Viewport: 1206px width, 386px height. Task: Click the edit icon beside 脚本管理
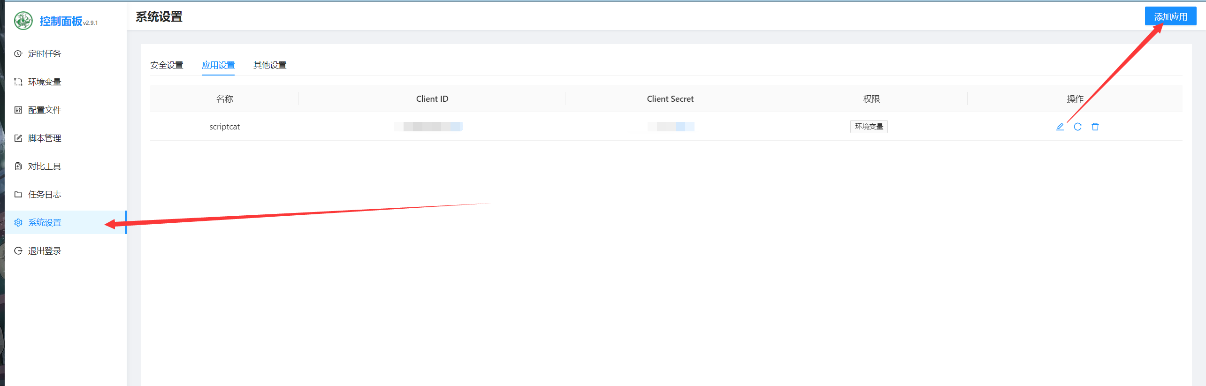pyautogui.click(x=18, y=138)
